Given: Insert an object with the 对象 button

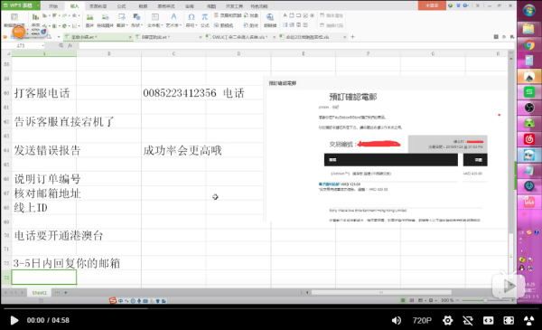Looking at the screenshot, I should (x=251, y=15).
